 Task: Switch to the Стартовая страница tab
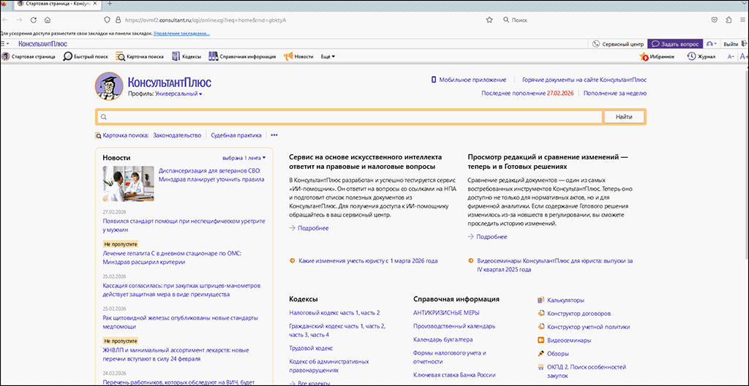click(48, 5)
